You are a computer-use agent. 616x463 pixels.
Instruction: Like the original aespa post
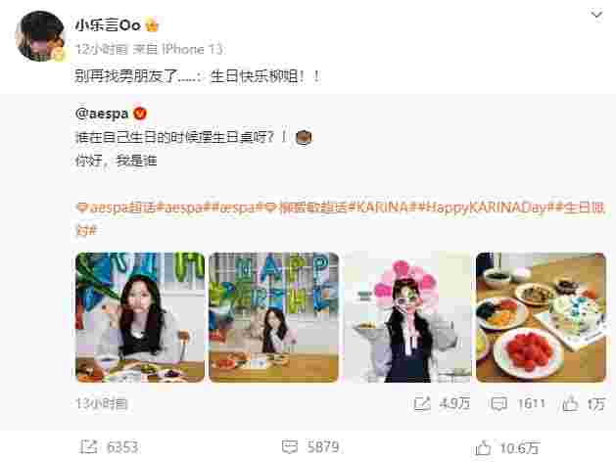(584, 403)
